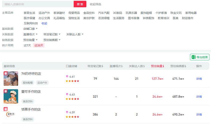Screen dimensions: 211x125
Task: Open the 店铺口碑 dropdown filter
Action: 30,29
